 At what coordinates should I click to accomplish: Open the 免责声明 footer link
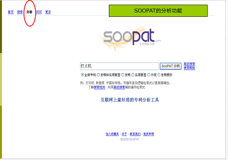click(x=148, y=134)
